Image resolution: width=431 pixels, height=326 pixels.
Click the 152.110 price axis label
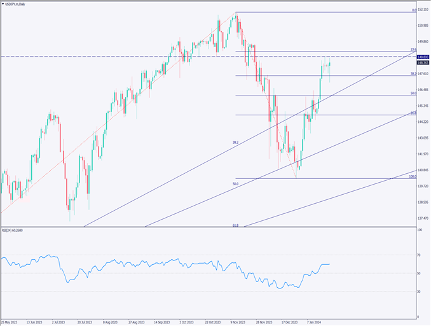tap(423, 10)
